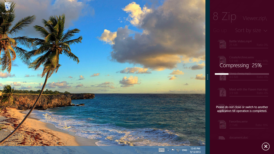
Task: Click the Battle Video.mp4 Ratio 0% label
Action: pos(262,45)
